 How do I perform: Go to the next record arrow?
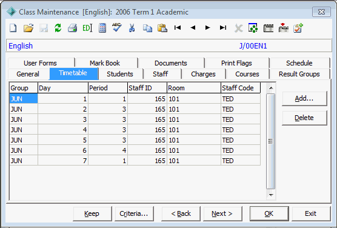pyautogui.click(x=208, y=27)
